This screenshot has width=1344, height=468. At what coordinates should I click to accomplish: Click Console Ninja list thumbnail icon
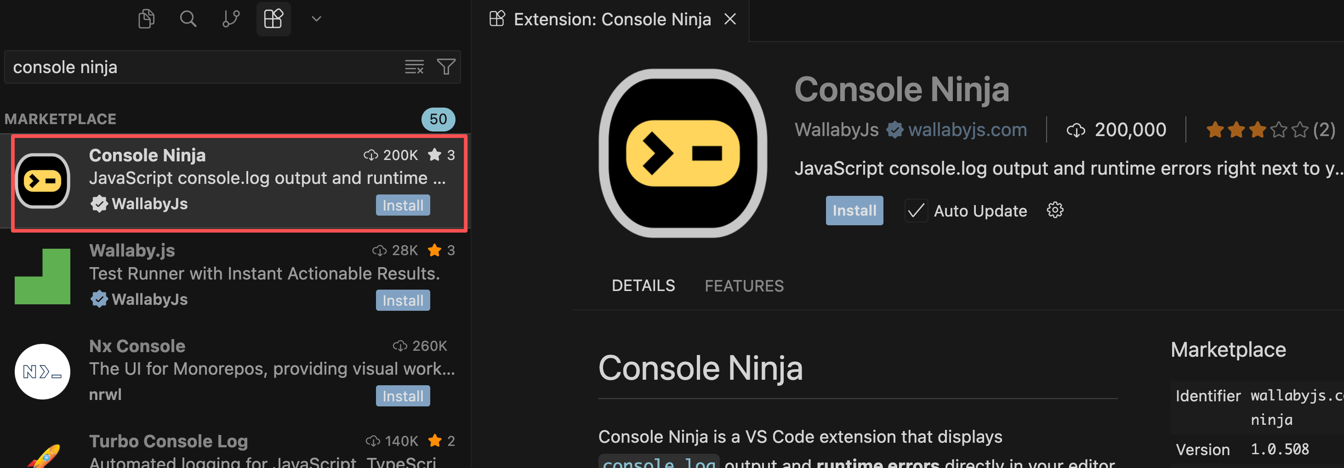(x=42, y=181)
